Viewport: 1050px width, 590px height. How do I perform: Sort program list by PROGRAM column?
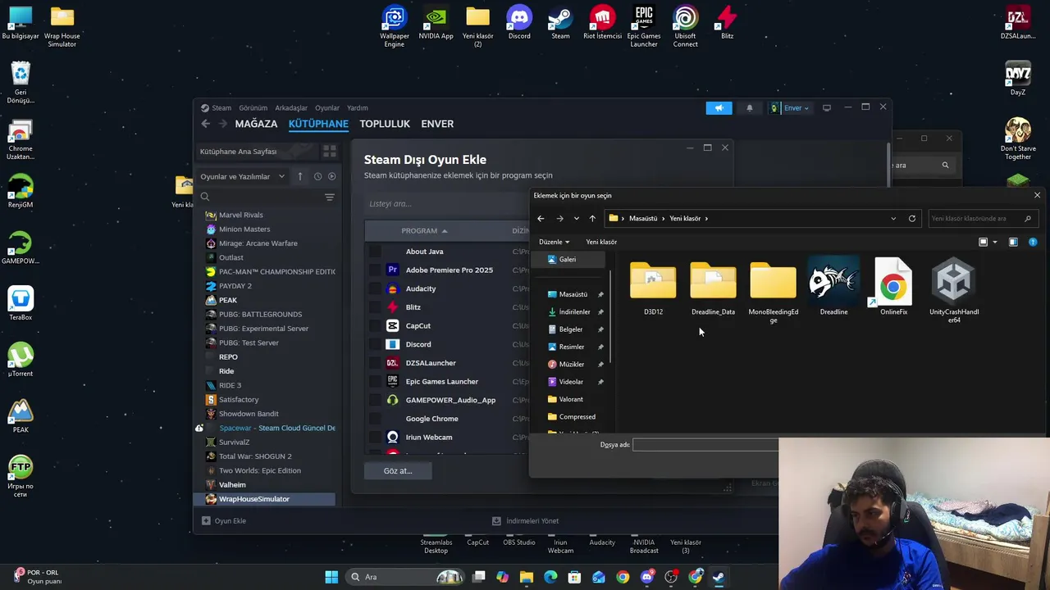pyautogui.click(x=424, y=231)
